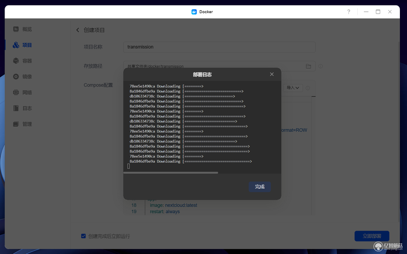Click the 日志 notebook icon
The image size is (407, 254).
(x=16, y=108)
